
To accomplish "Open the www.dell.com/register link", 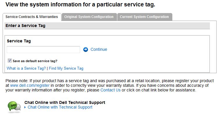I will pos(30,85).
